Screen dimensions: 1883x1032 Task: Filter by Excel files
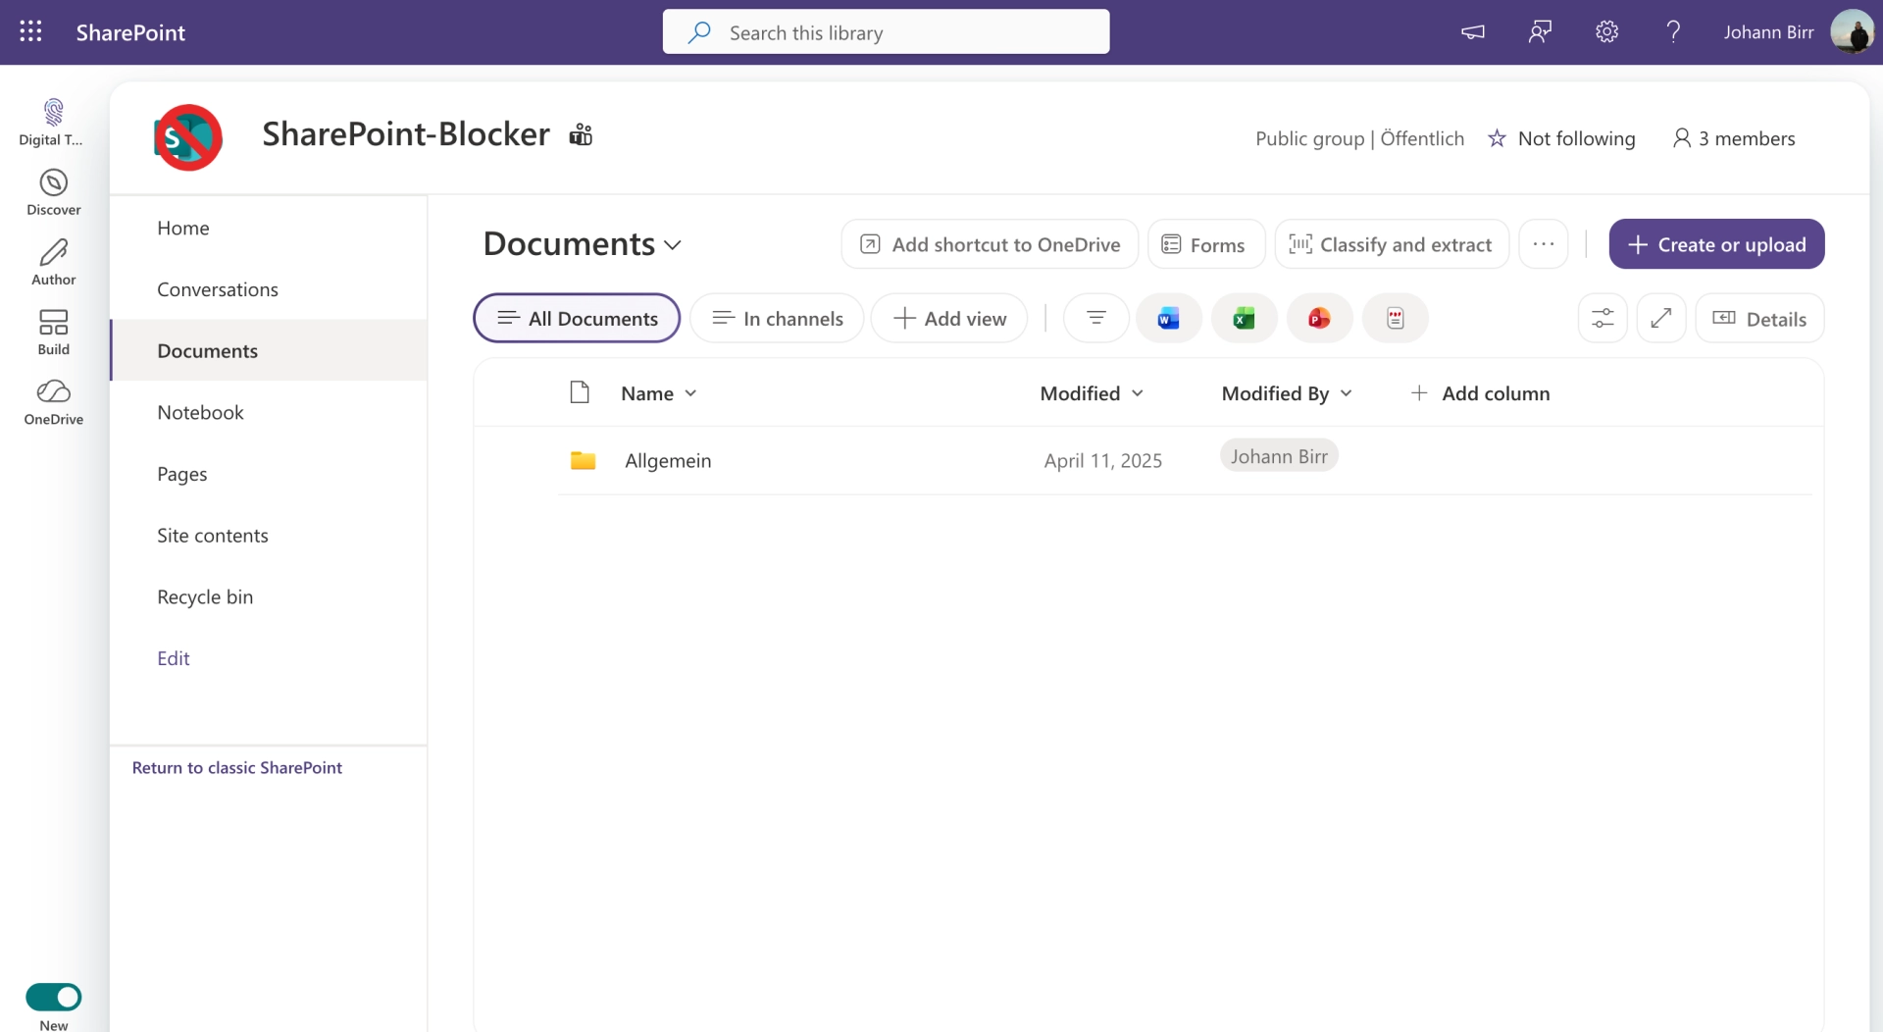click(1244, 318)
